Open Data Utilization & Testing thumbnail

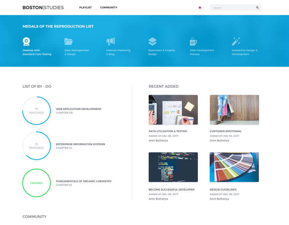click(173, 110)
